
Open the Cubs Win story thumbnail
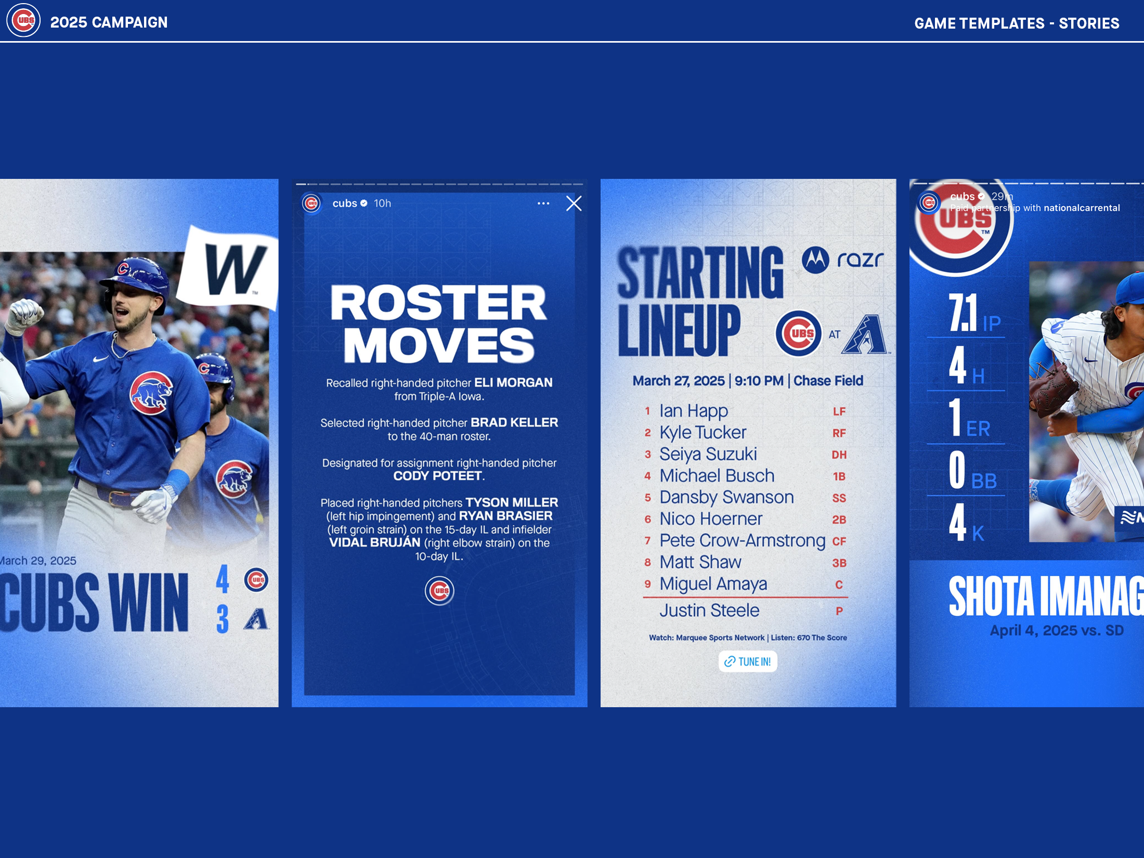click(x=139, y=443)
